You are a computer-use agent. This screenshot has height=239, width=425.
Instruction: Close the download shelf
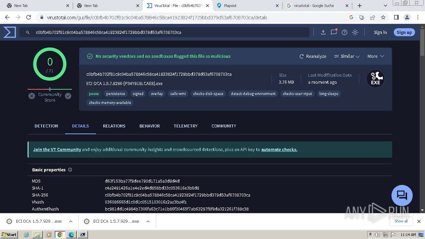tap(419, 221)
